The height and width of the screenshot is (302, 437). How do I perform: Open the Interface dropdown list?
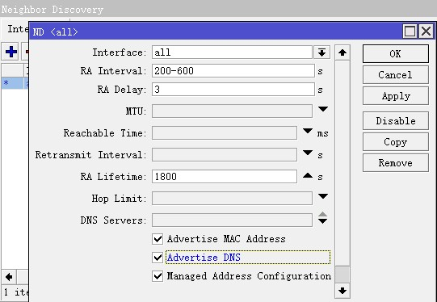coord(322,52)
